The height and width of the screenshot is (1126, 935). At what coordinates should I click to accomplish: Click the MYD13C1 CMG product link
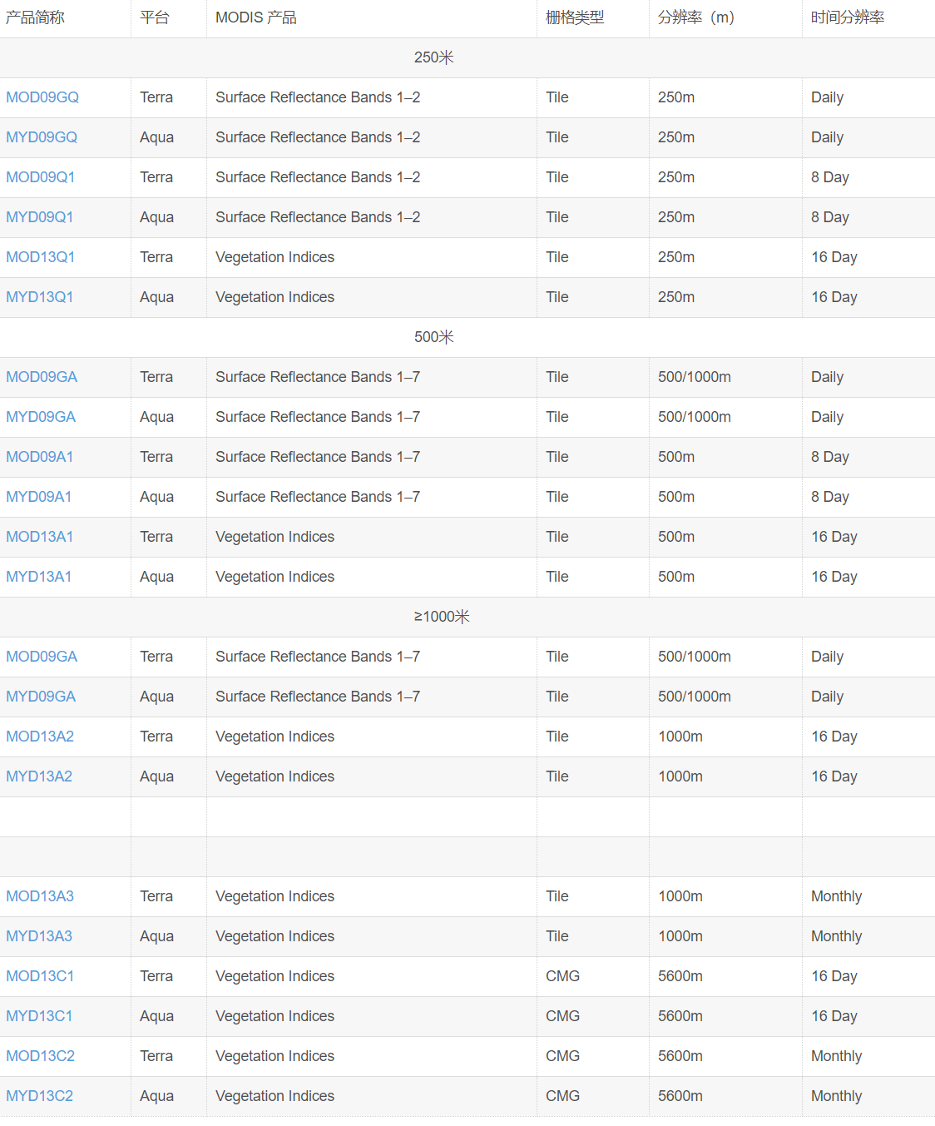click(39, 1016)
